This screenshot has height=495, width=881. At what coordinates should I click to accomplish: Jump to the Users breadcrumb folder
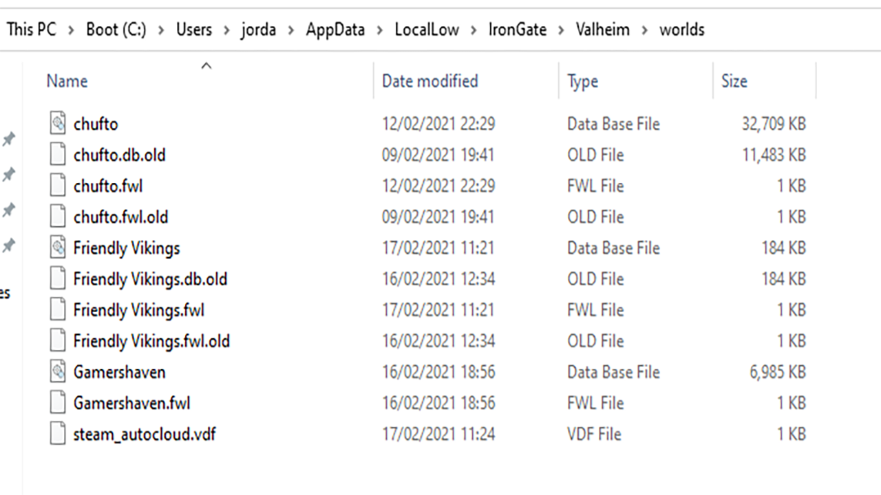tap(194, 30)
